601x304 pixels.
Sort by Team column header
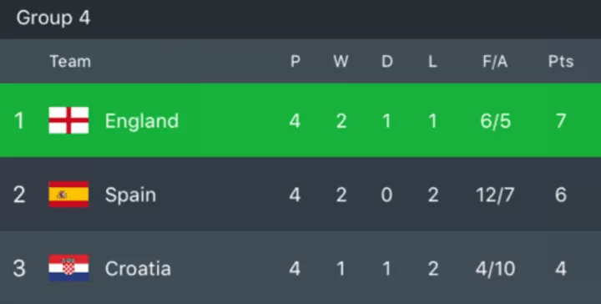[70, 61]
